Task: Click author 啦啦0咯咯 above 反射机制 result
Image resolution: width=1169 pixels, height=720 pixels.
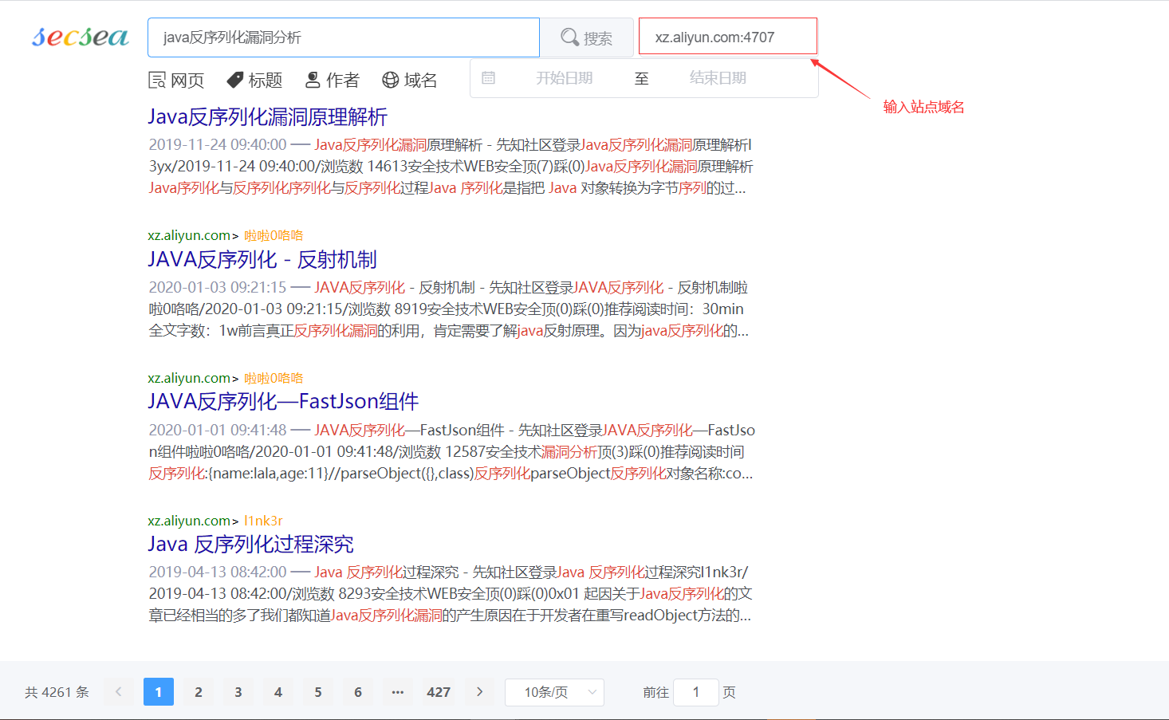Action: tap(274, 235)
